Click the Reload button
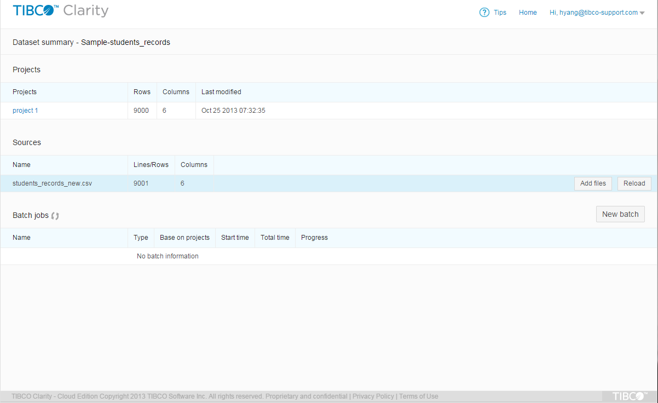Screen dimensions: 658x403 (634, 183)
